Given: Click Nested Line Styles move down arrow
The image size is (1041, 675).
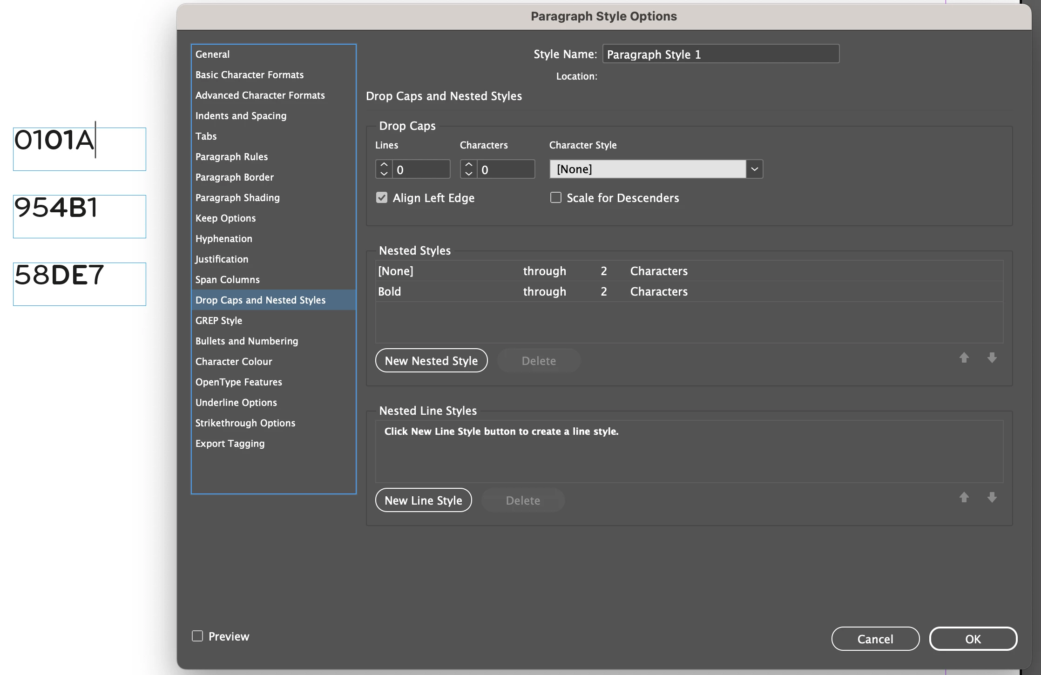Looking at the screenshot, I should point(992,497).
